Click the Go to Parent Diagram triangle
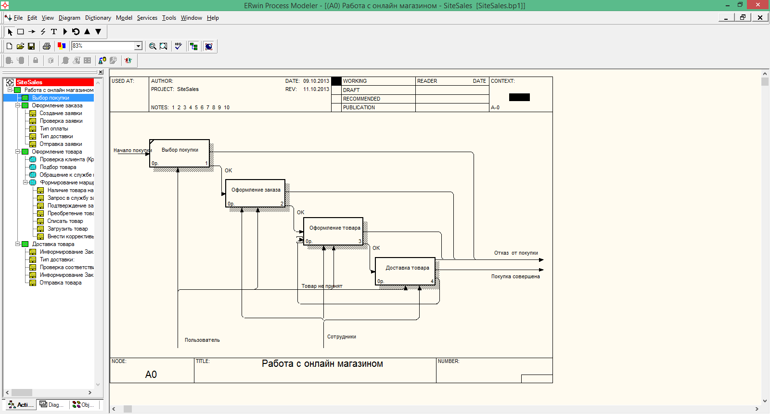770x414 pixels. pos(87,32)
